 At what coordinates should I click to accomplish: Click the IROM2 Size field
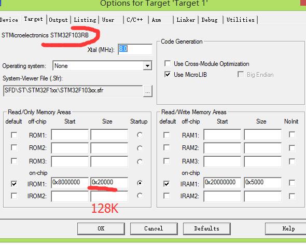[x=109, y=196]
